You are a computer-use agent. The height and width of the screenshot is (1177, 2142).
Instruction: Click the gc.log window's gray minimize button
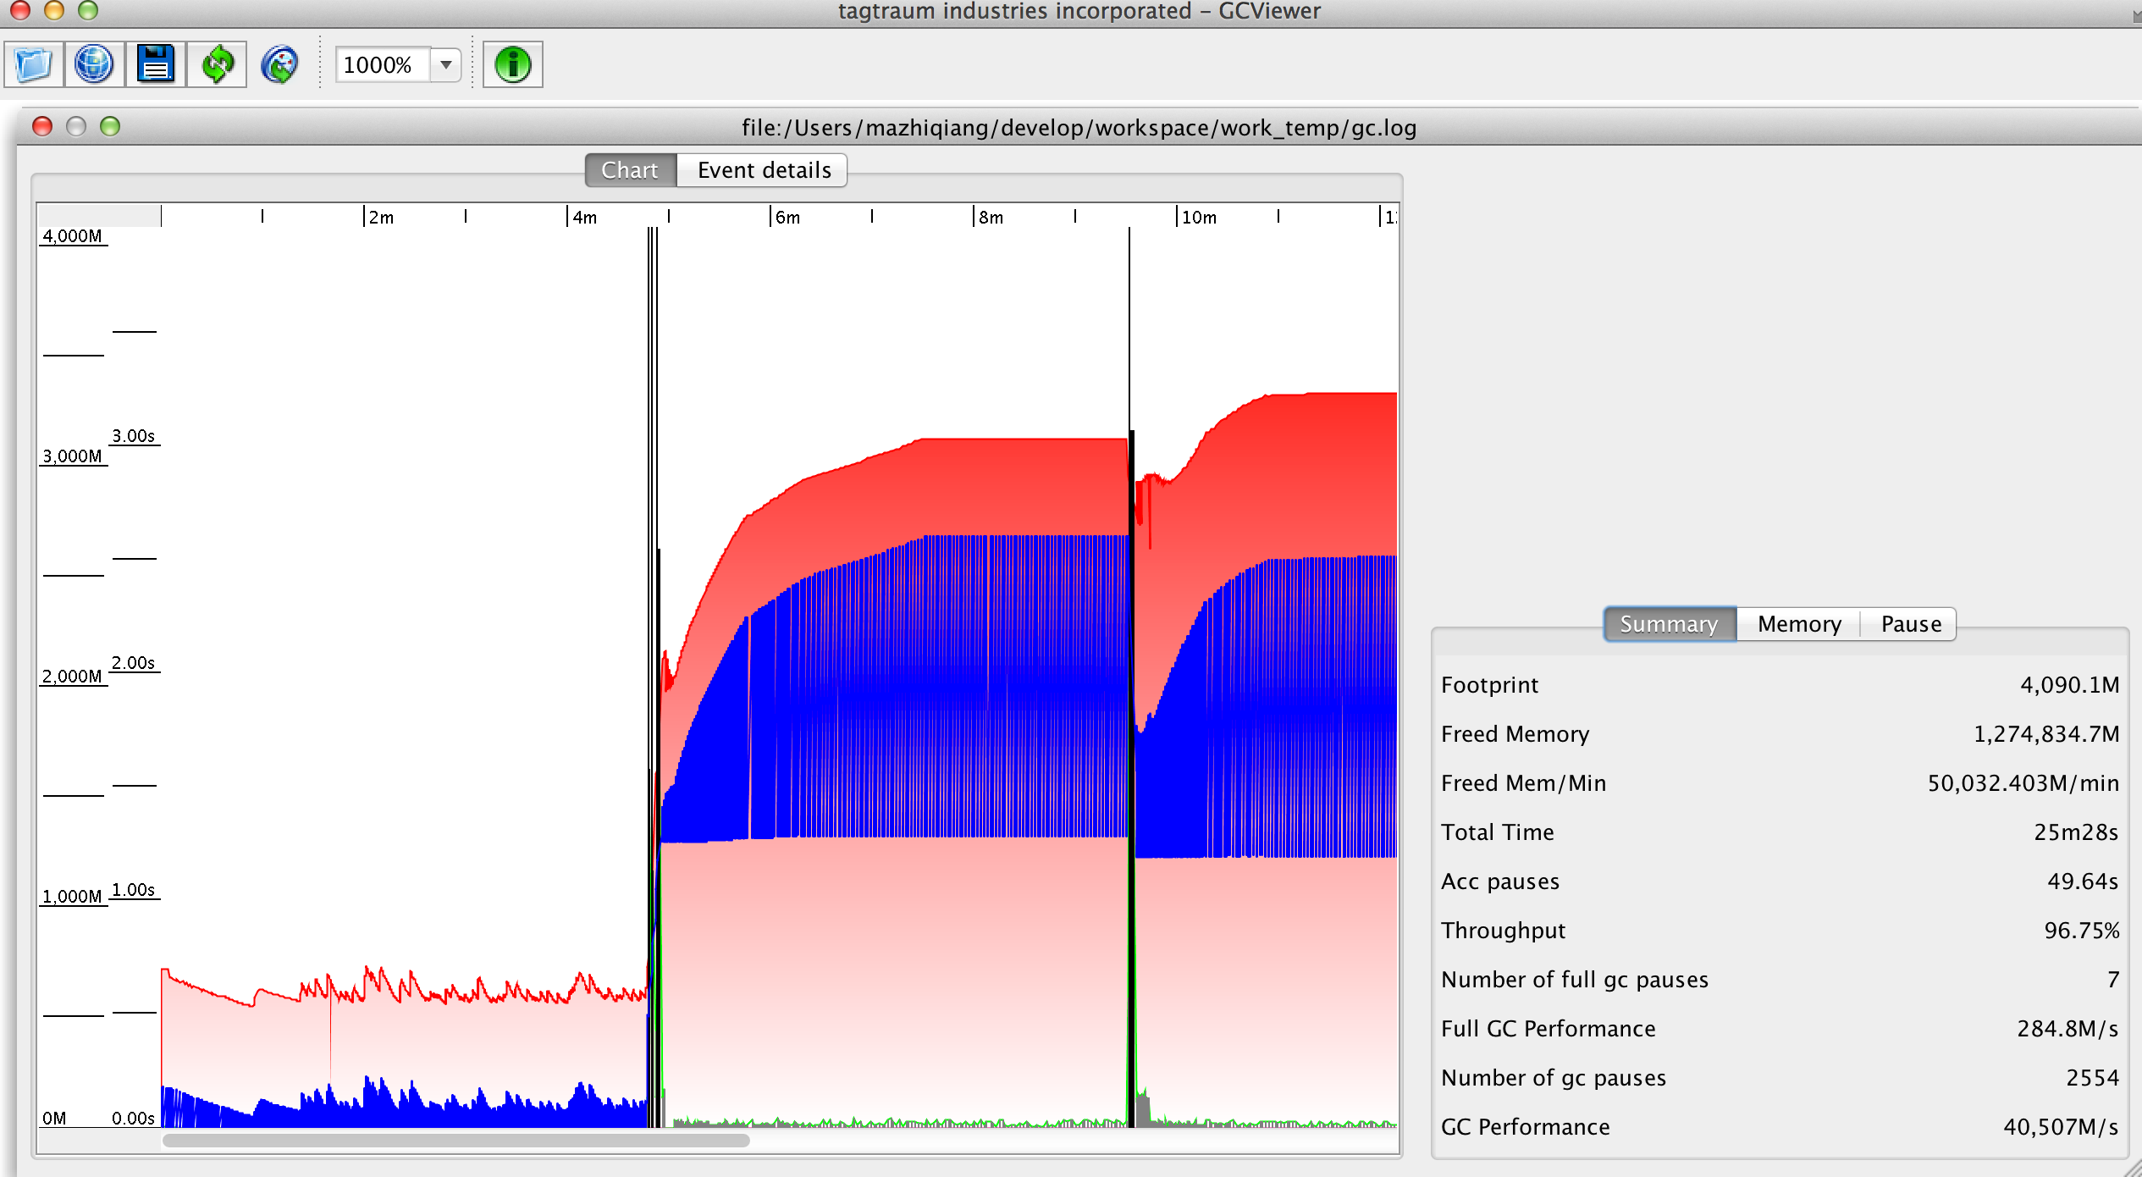click(76, 126)
